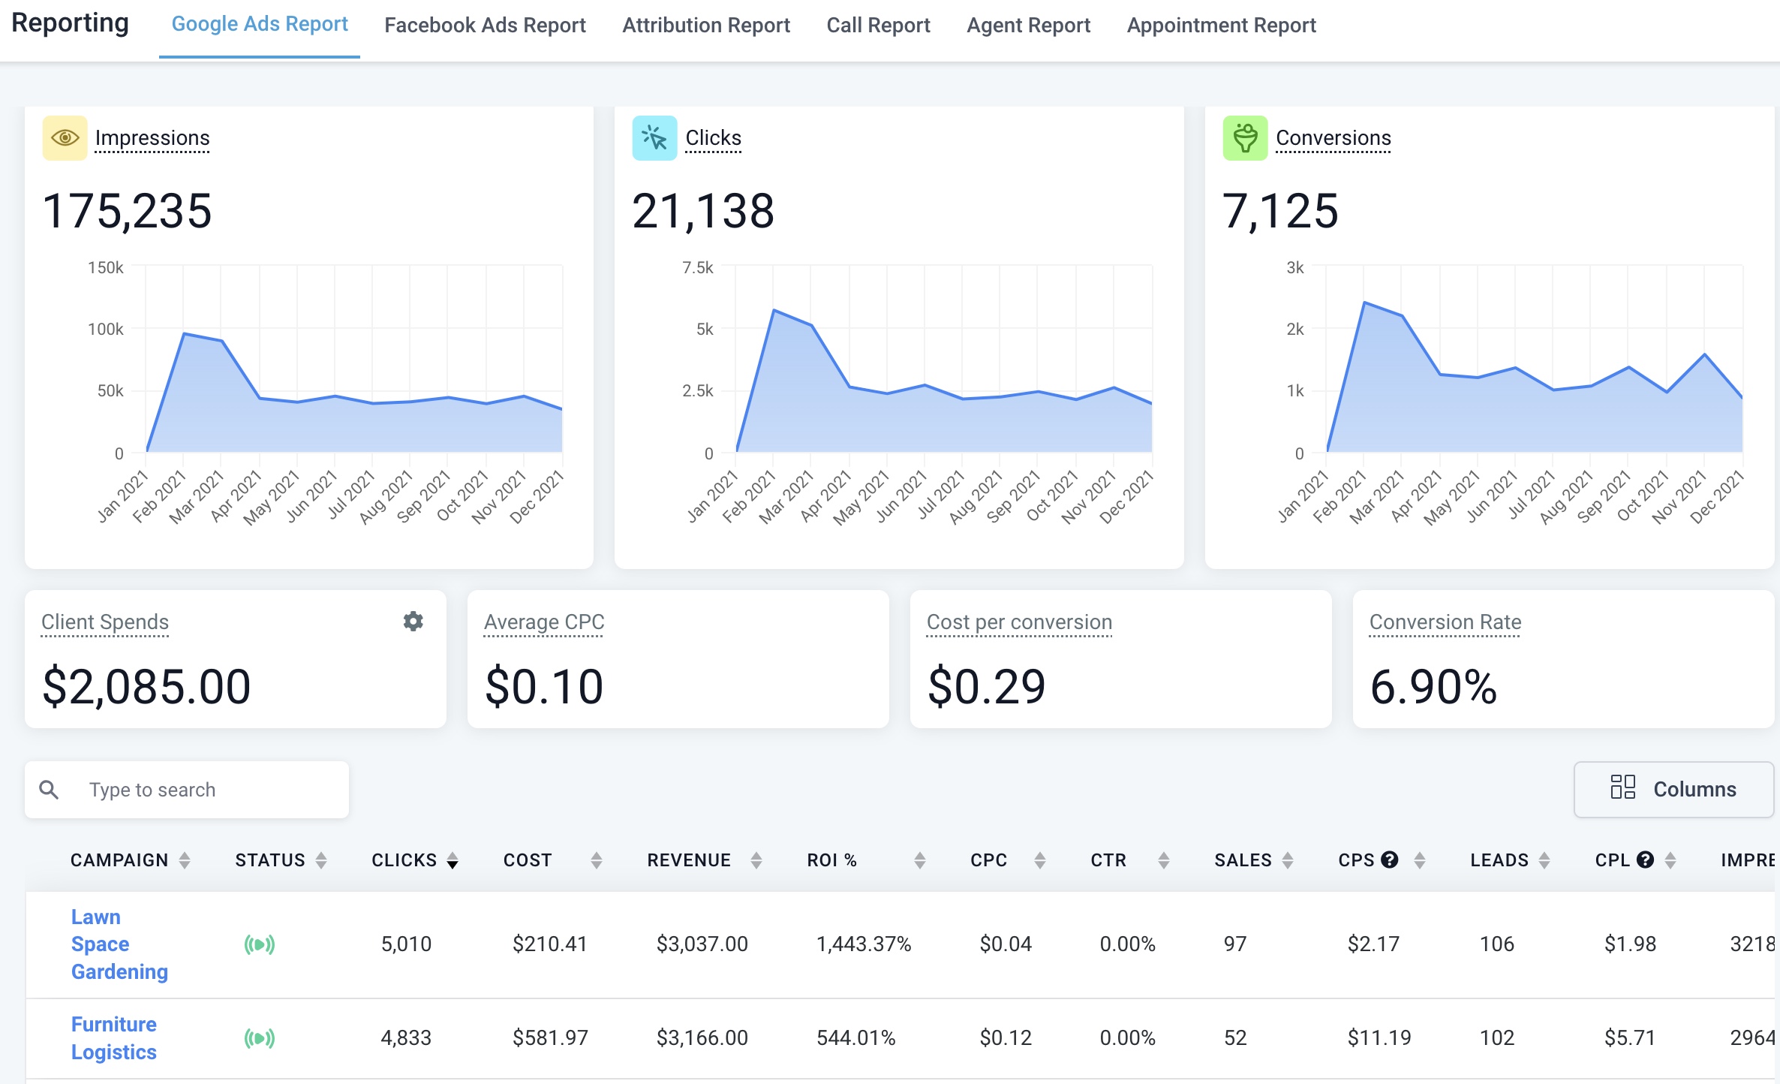The height and width of the screenshot is (1084, 1780).
Task: Open the Call Report tab
Action: pyautogui.click(x=878, y=26)
